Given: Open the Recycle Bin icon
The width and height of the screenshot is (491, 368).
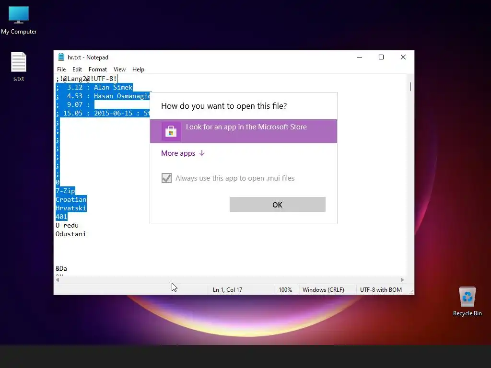Looking at the screenshot, I should (467, 301).
